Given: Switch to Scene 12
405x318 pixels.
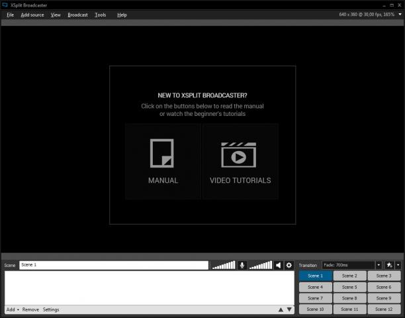Looking at the screenshot, I should coord(384,309).
